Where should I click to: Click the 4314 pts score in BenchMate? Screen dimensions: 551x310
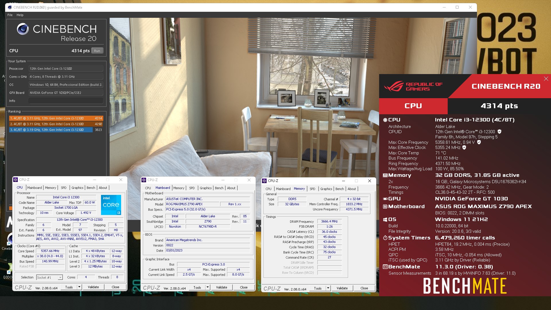click(x=499, y=106)
